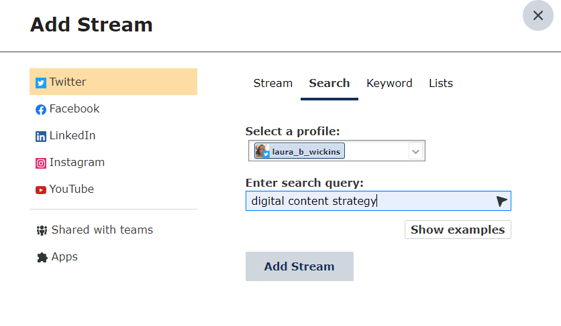Select the Search tab

[x=329, y=83]
